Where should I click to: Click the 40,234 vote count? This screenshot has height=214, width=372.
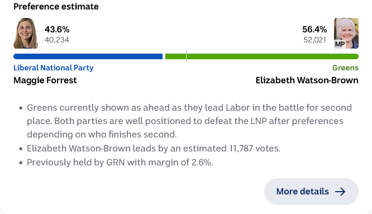click(57, 40)
